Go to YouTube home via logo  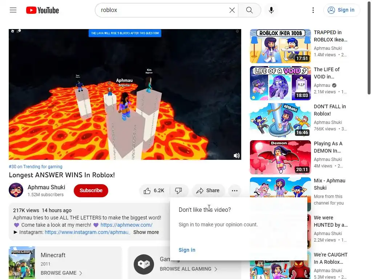tap(43, 10)
